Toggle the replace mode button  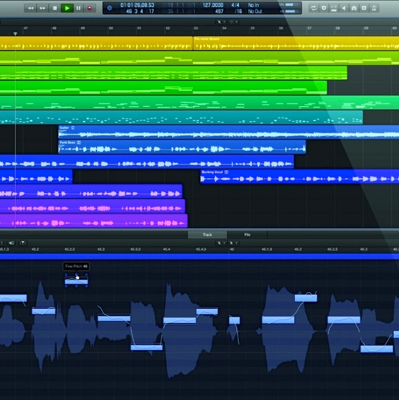[324, 8]
